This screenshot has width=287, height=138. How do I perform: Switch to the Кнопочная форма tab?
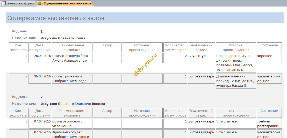tap(18, 3)
